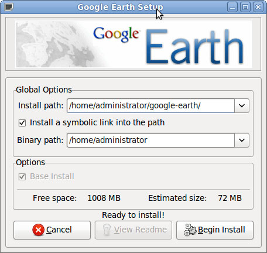Click the world map banner image
Screen dimensions: 267x253
133,45
